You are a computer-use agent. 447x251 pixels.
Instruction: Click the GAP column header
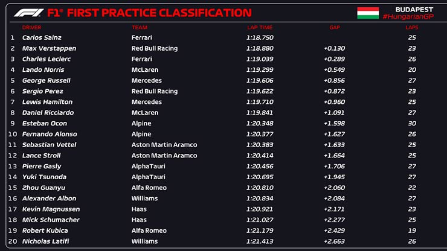pos(335,27)
